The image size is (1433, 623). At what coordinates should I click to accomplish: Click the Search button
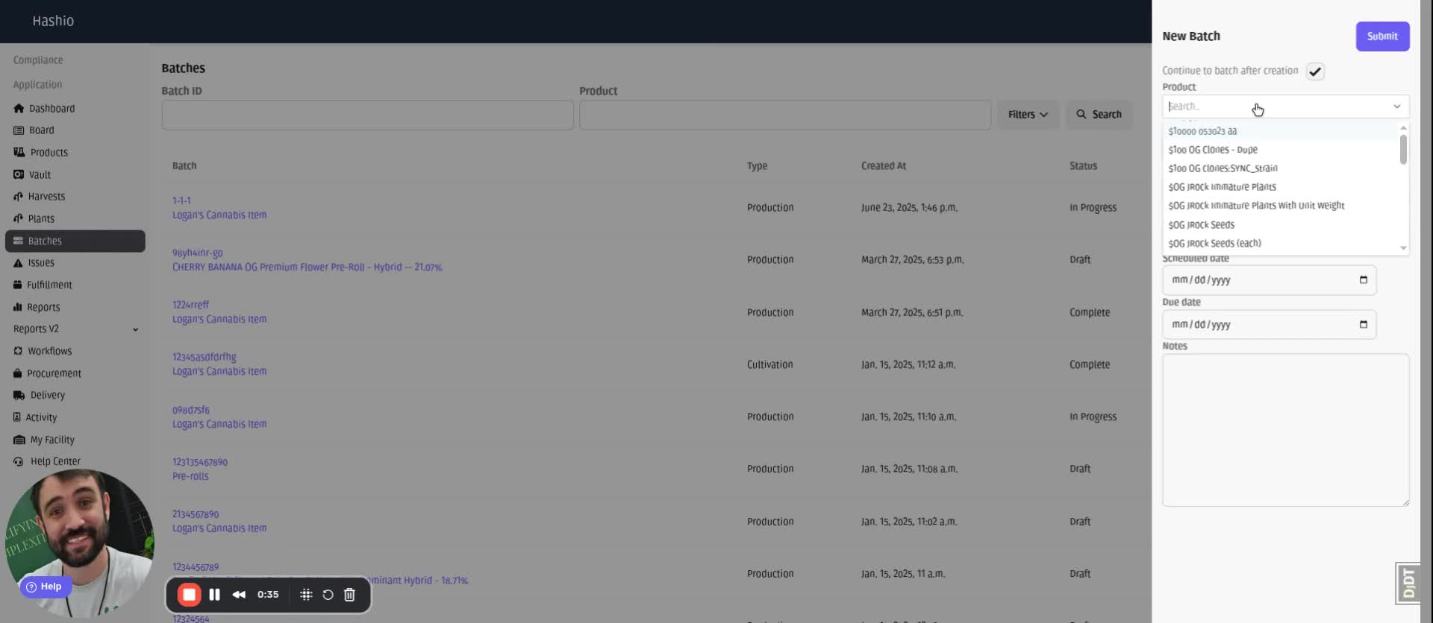(1099, 115)
